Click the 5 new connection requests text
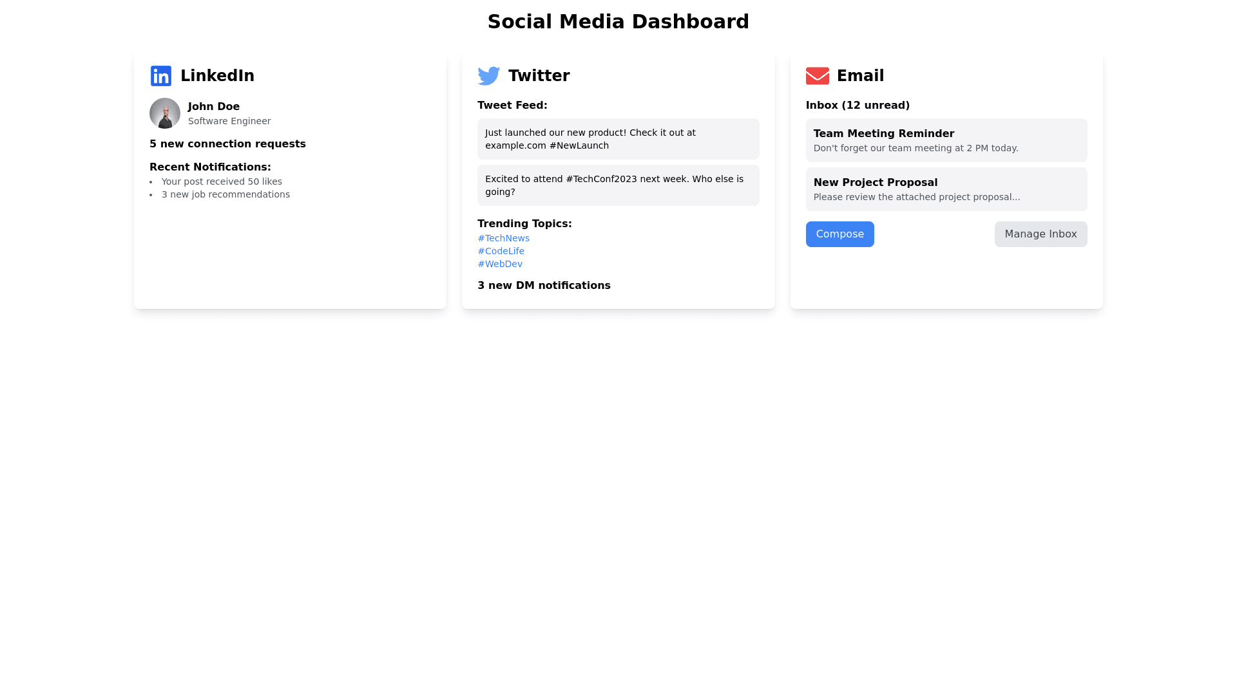 tap(227, 144)
